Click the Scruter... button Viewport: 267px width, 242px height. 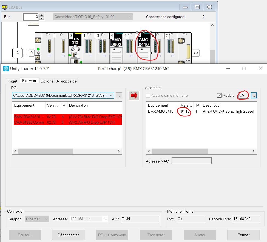coord(25,235)
